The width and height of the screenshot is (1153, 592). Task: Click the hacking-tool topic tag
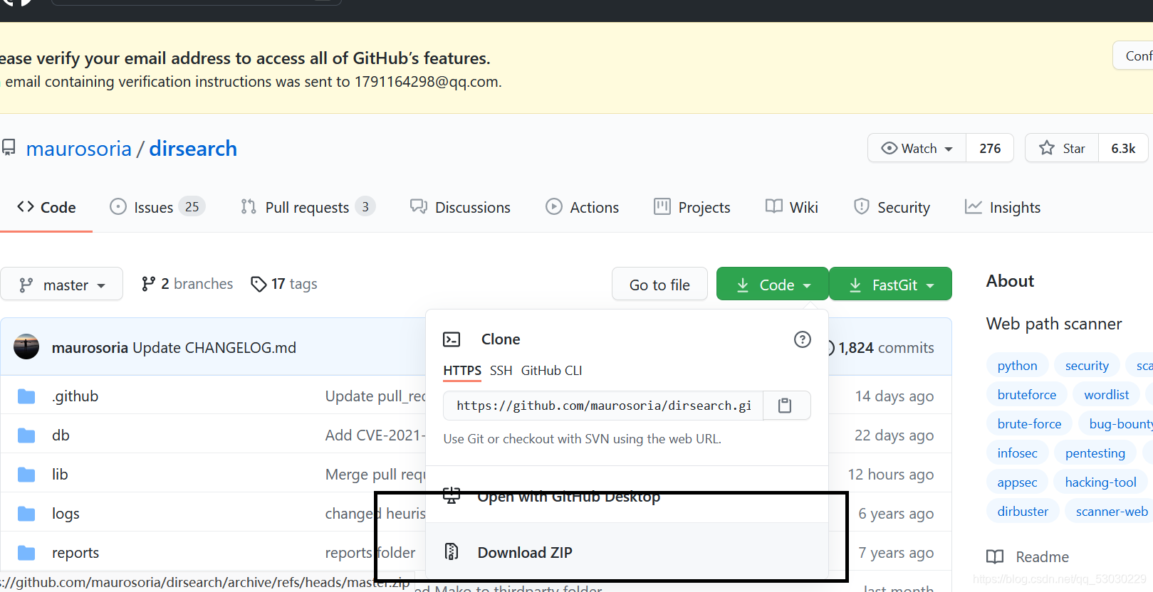pos(1100,482)
